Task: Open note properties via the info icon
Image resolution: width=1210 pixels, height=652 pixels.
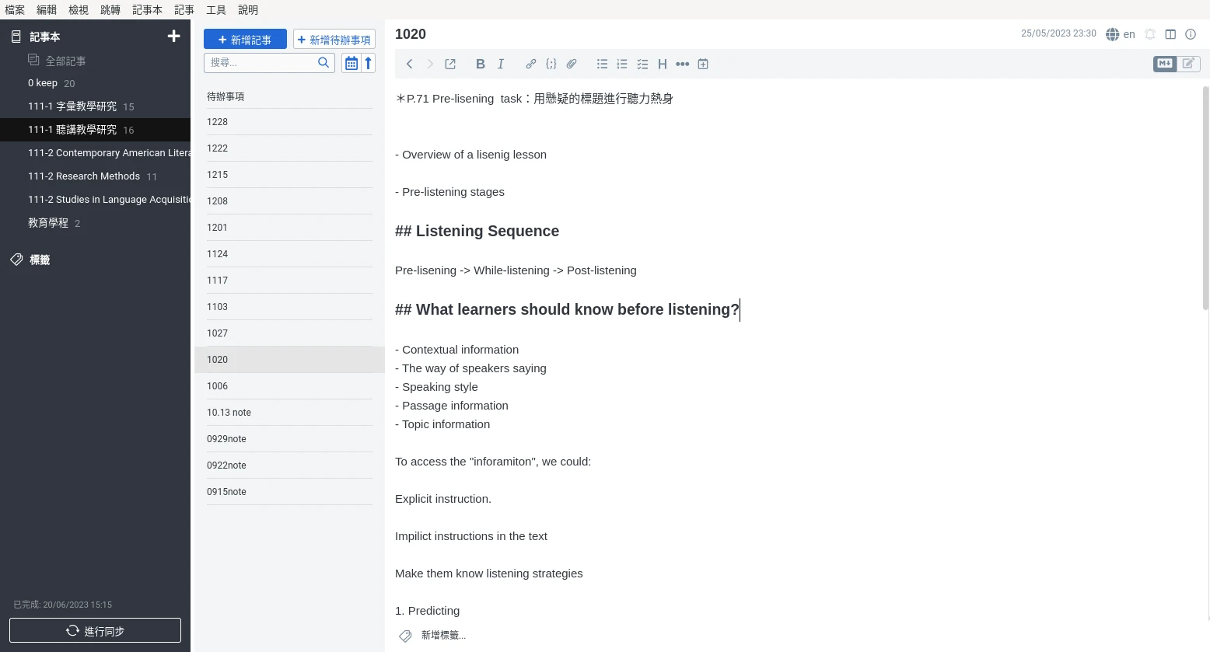Action: point(1190,34)
